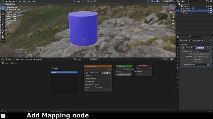Open the 3D viewport Object menu
213x119 pixels.
coord(34,1)
